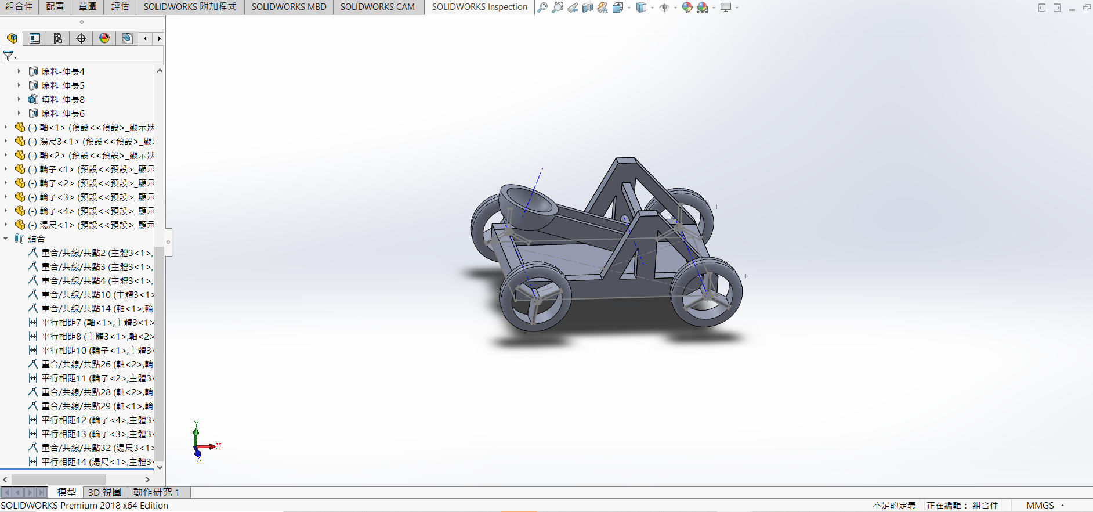Open the DimXpertManager crosshair icon
1093x512 pixels.
pyautogui.click(x=81, y=38)
